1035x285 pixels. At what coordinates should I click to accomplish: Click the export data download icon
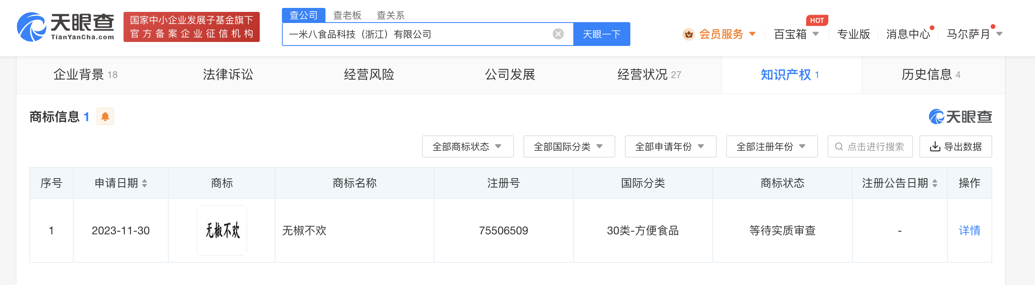(935, 147)
